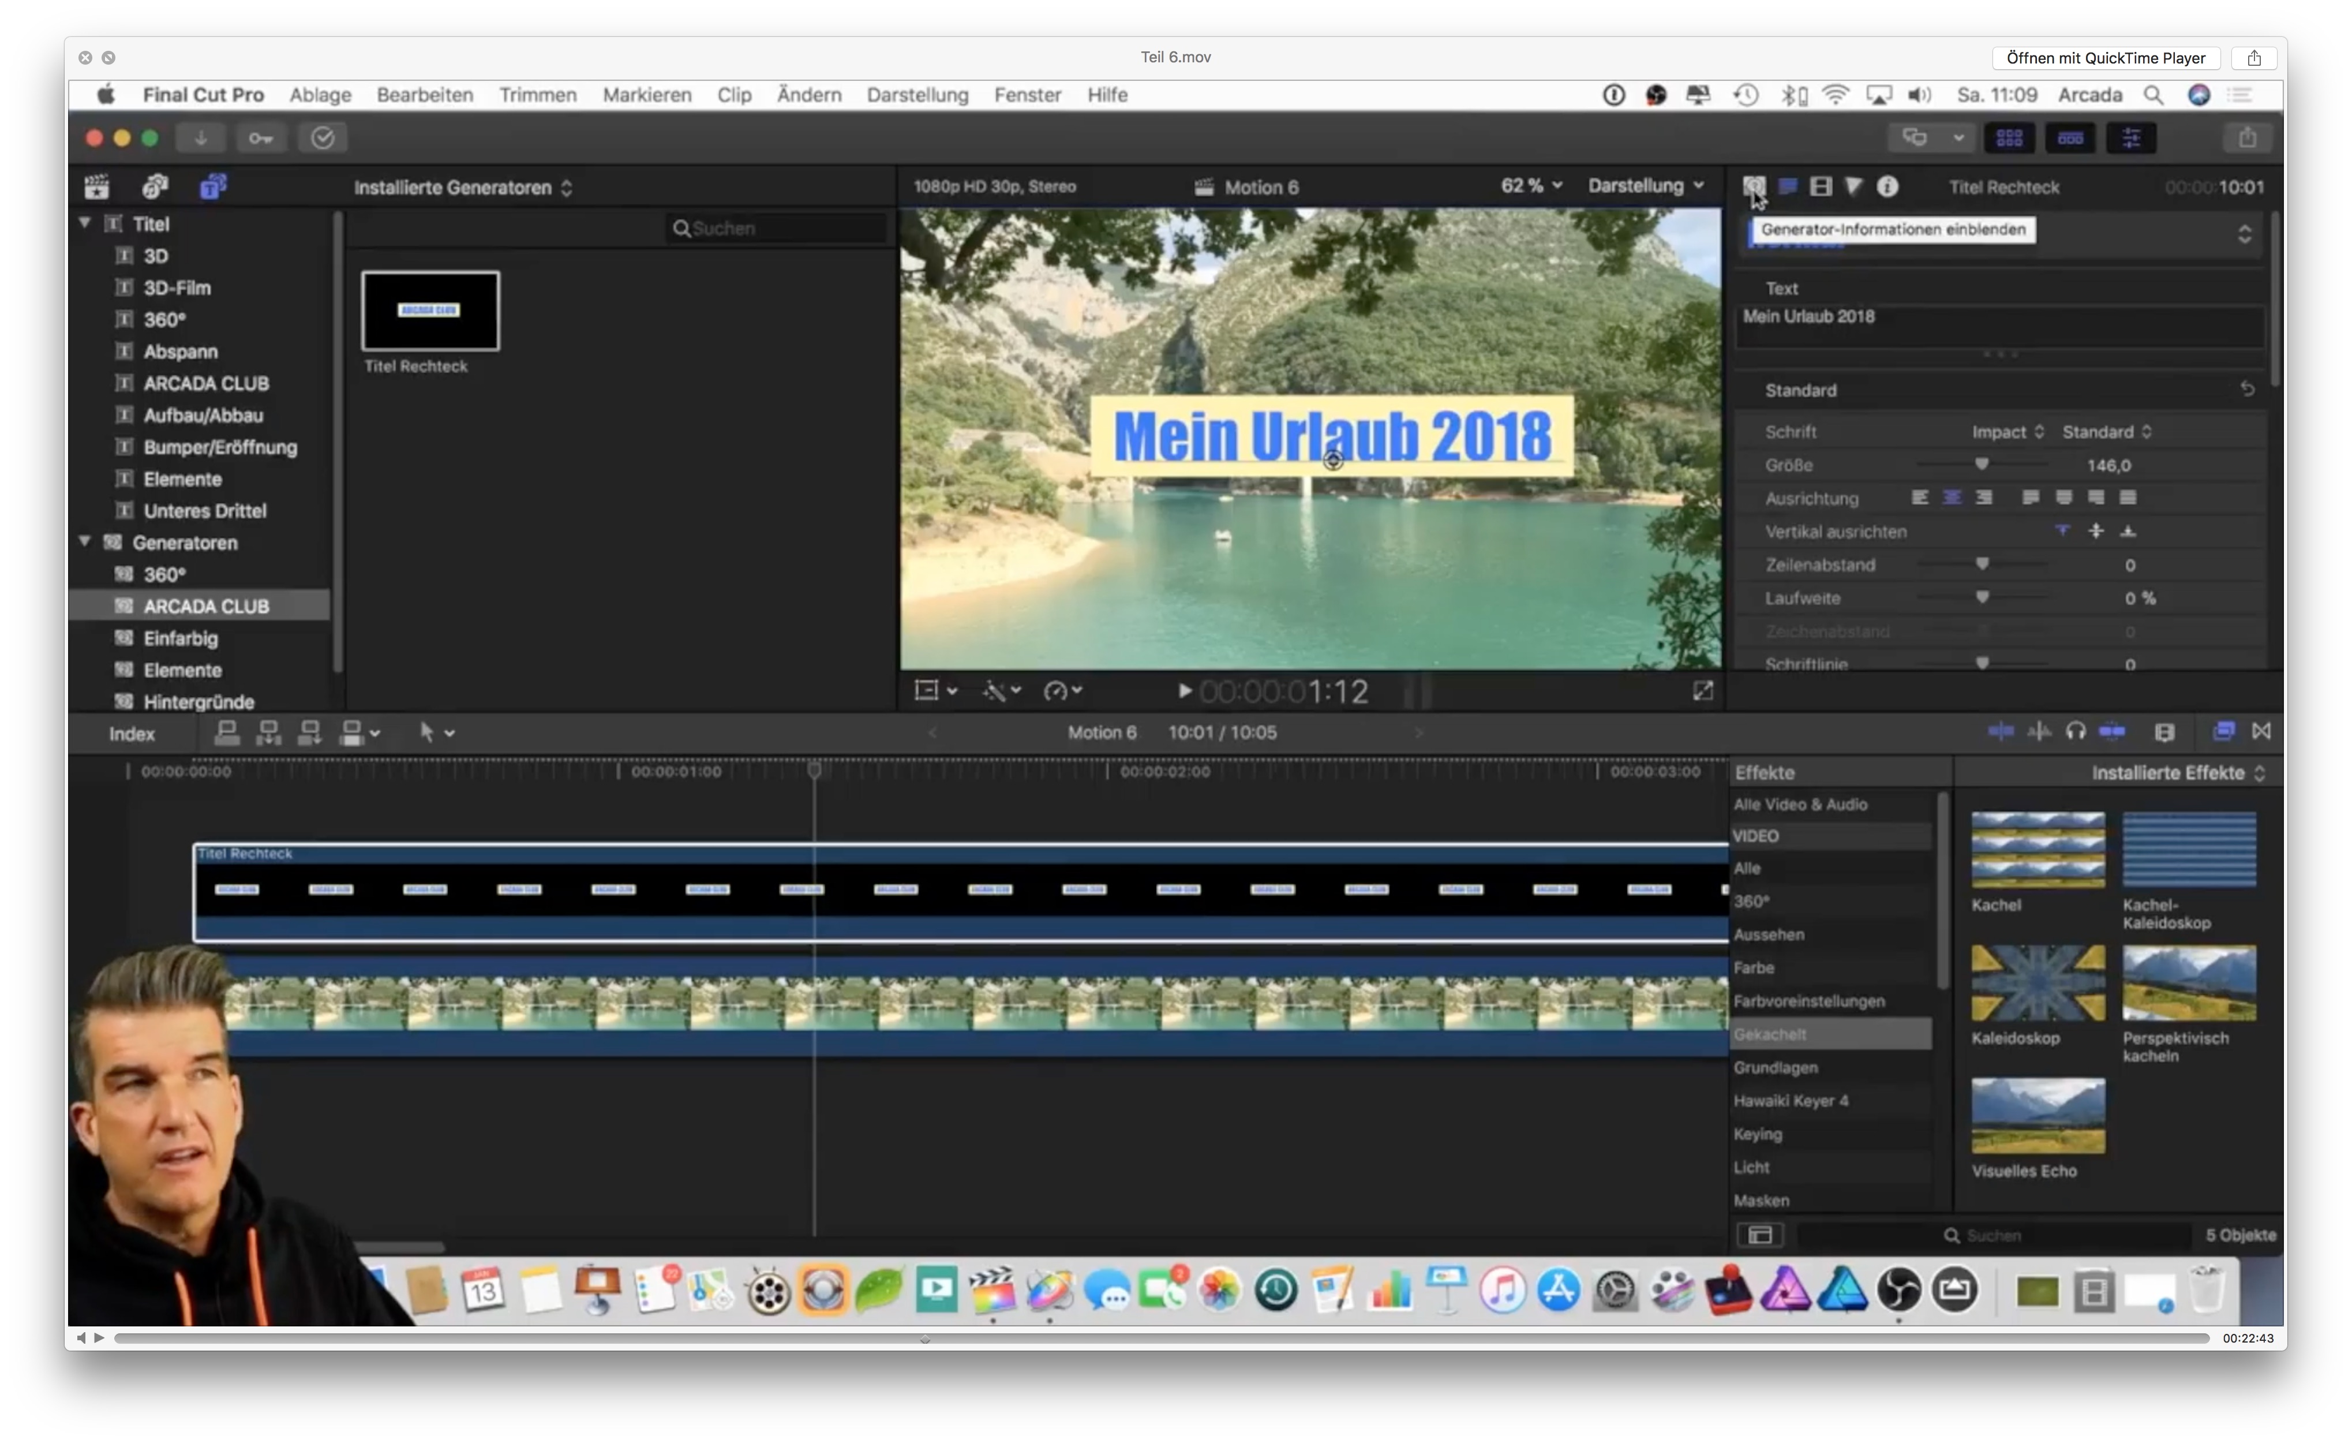2352x1443 pixels.
Task: Collapse the Generatoren category tree
Action: click(85, 541)
